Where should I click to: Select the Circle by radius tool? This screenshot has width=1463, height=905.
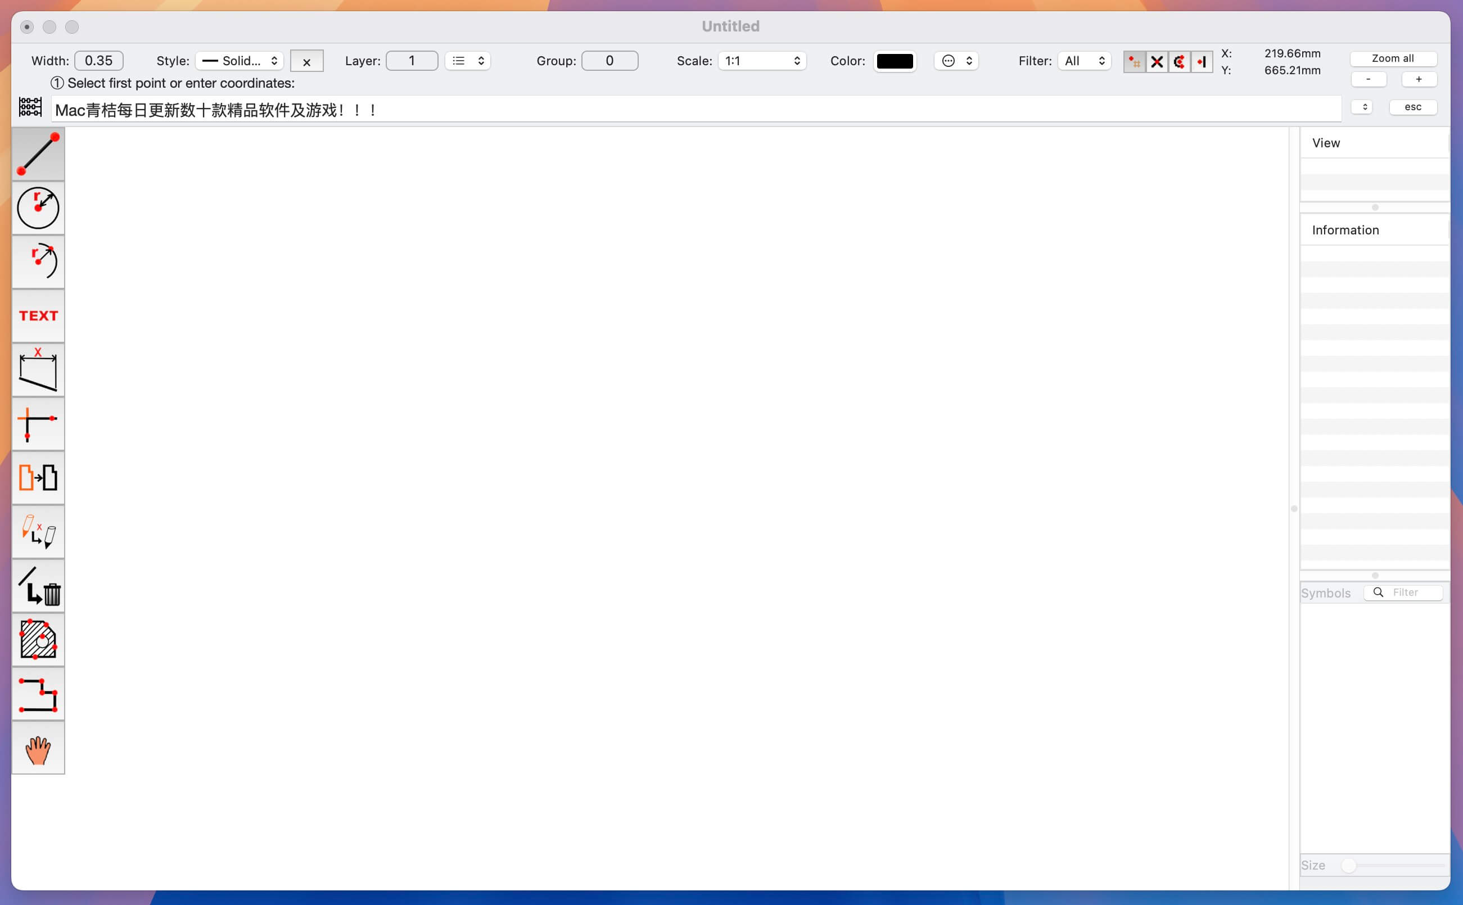(38, 207)
